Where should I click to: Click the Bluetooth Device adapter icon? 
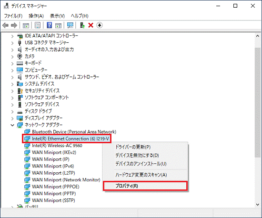click(27, 132)
